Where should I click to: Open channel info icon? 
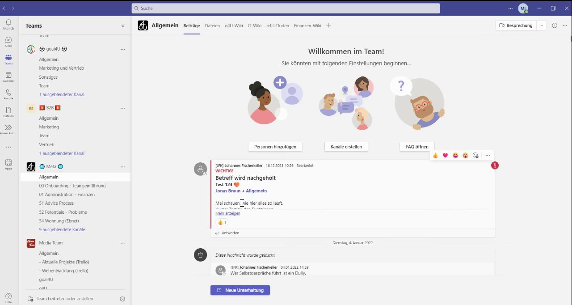point(555,25)
